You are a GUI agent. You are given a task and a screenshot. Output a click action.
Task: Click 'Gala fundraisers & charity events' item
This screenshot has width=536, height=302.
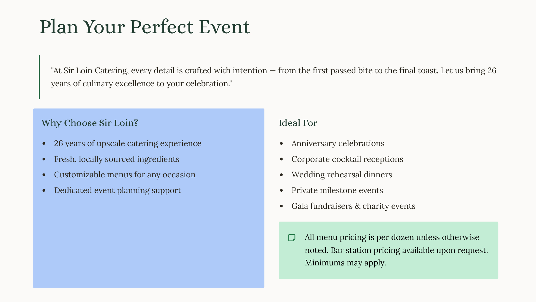[353, 206]
